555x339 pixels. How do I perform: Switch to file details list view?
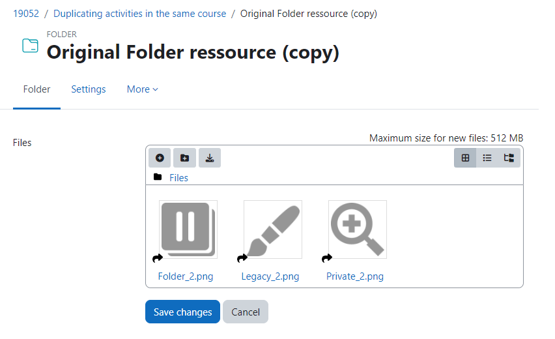[x=487, y=158]
